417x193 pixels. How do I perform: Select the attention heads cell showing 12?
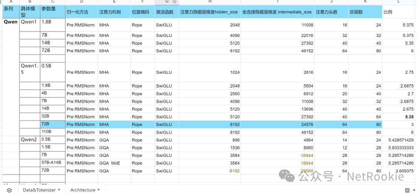coord(331,148)
